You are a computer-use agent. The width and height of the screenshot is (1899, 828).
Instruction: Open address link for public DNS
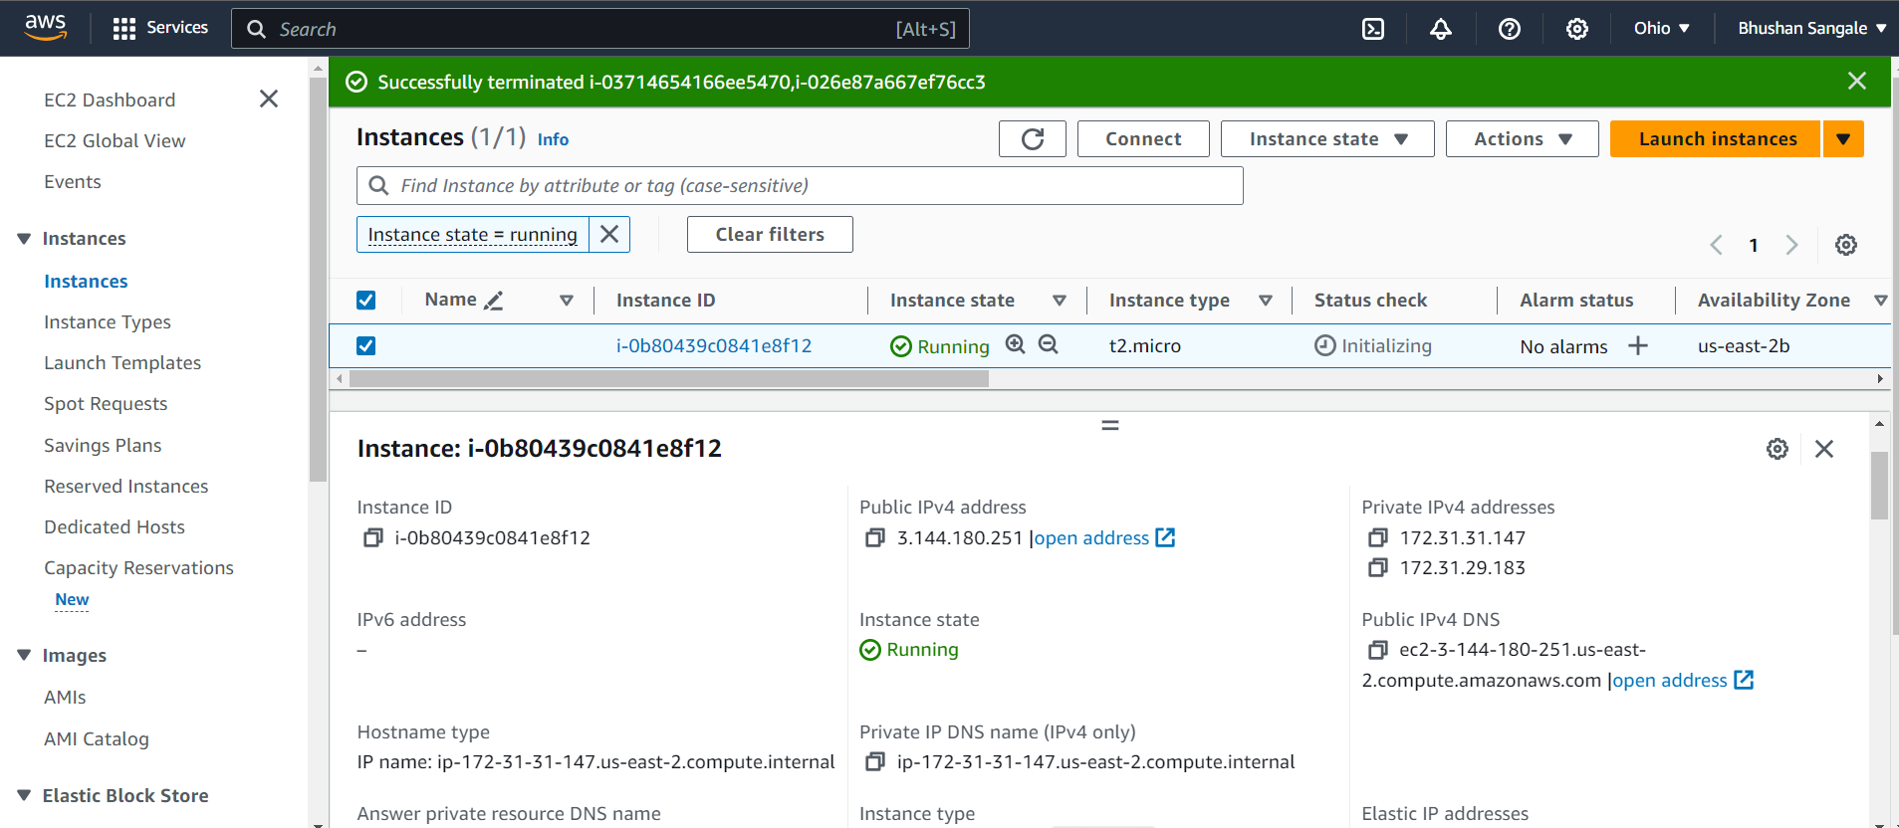(1683, 680)
